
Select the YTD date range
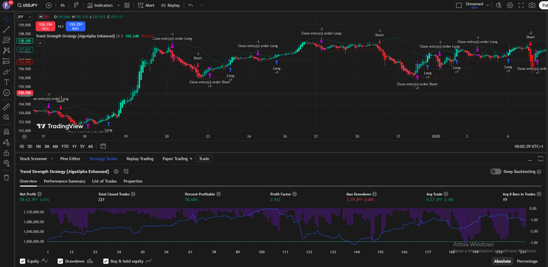[65, 146]
